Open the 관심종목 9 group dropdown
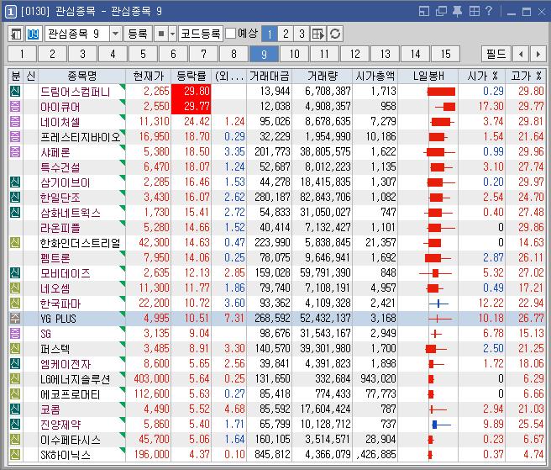This screenshot has height=470, width=551. click(x=115, y=34)
